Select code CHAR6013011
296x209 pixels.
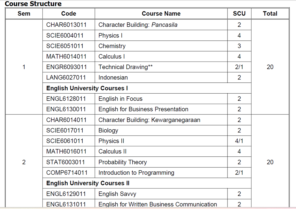[66, 25]
